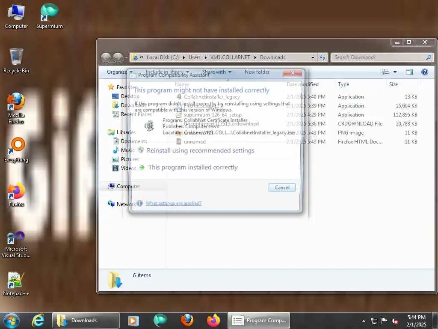
Task: Open the What settings are applied link
Action: click(x=173, y=203)
